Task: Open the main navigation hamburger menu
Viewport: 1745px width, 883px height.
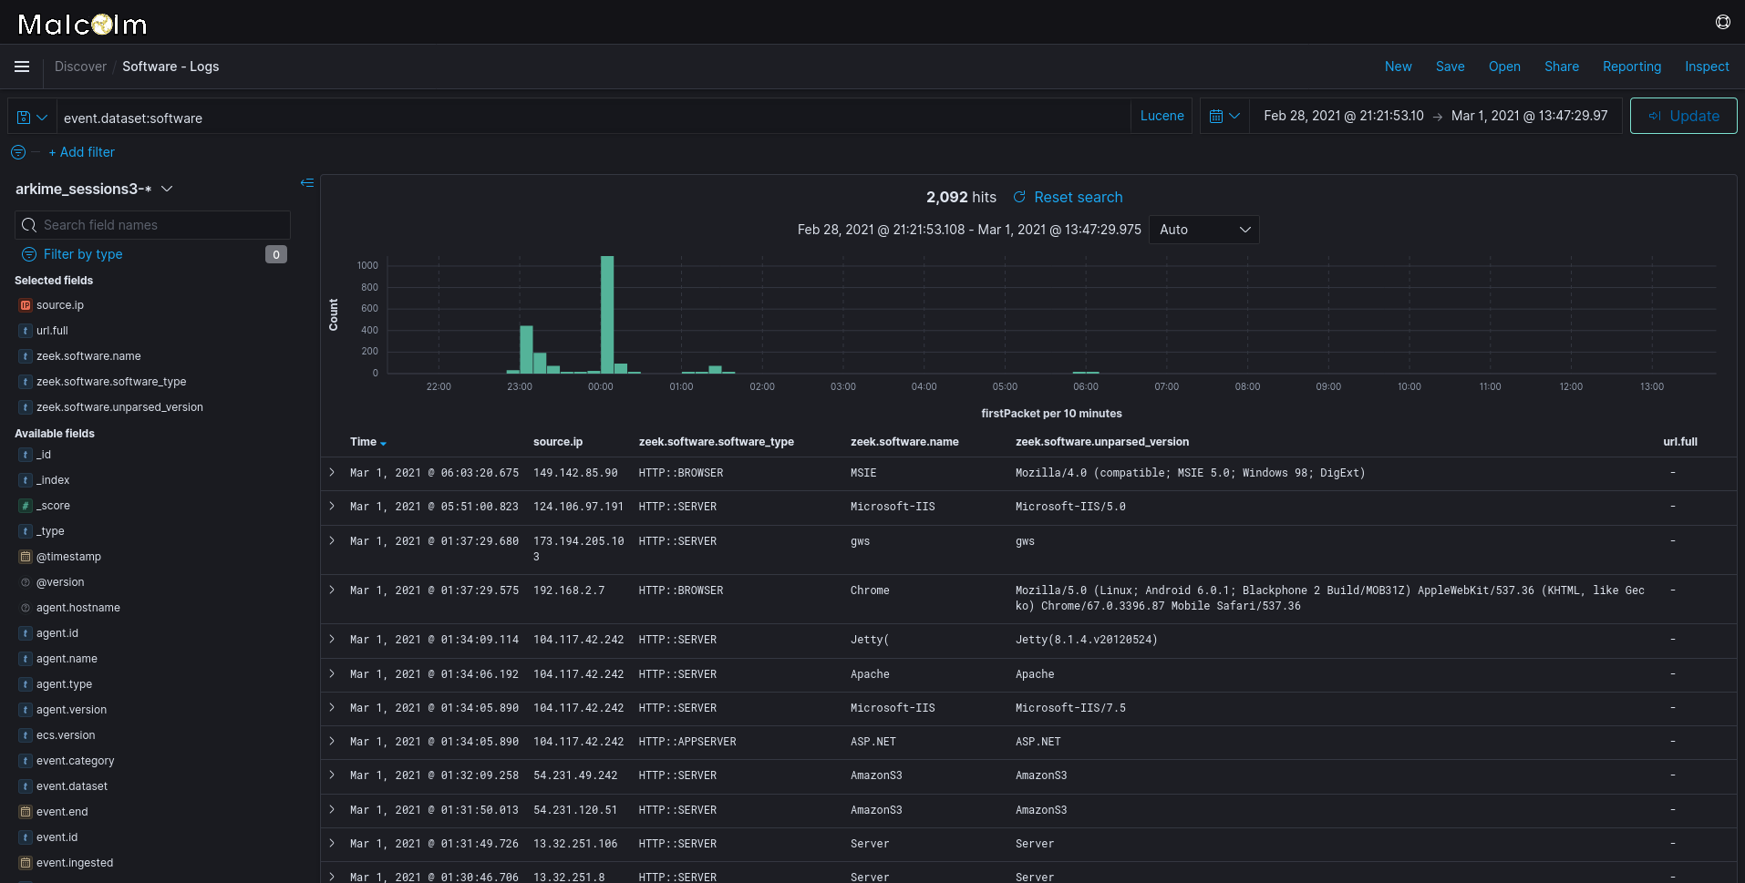Action: point(21,66)
